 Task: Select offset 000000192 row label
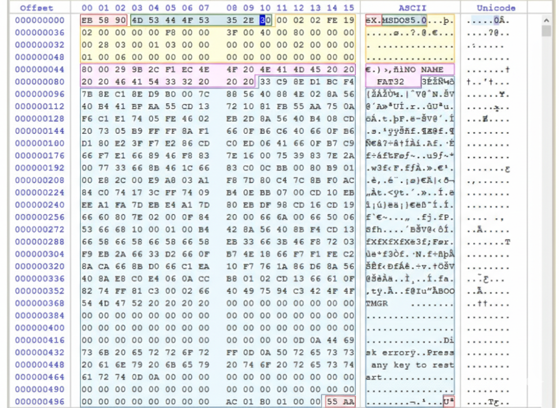[x=40, y=168]
